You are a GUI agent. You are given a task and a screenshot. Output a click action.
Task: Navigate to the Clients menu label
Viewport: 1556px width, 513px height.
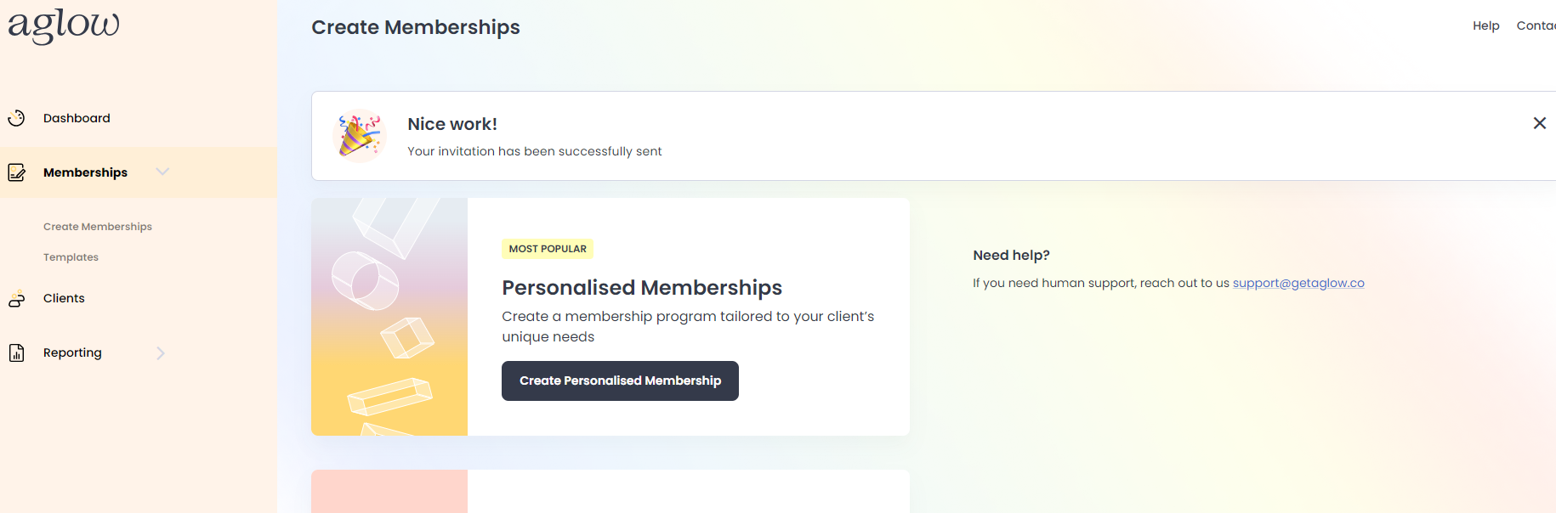pyautogui.click(x=64, y=298)
